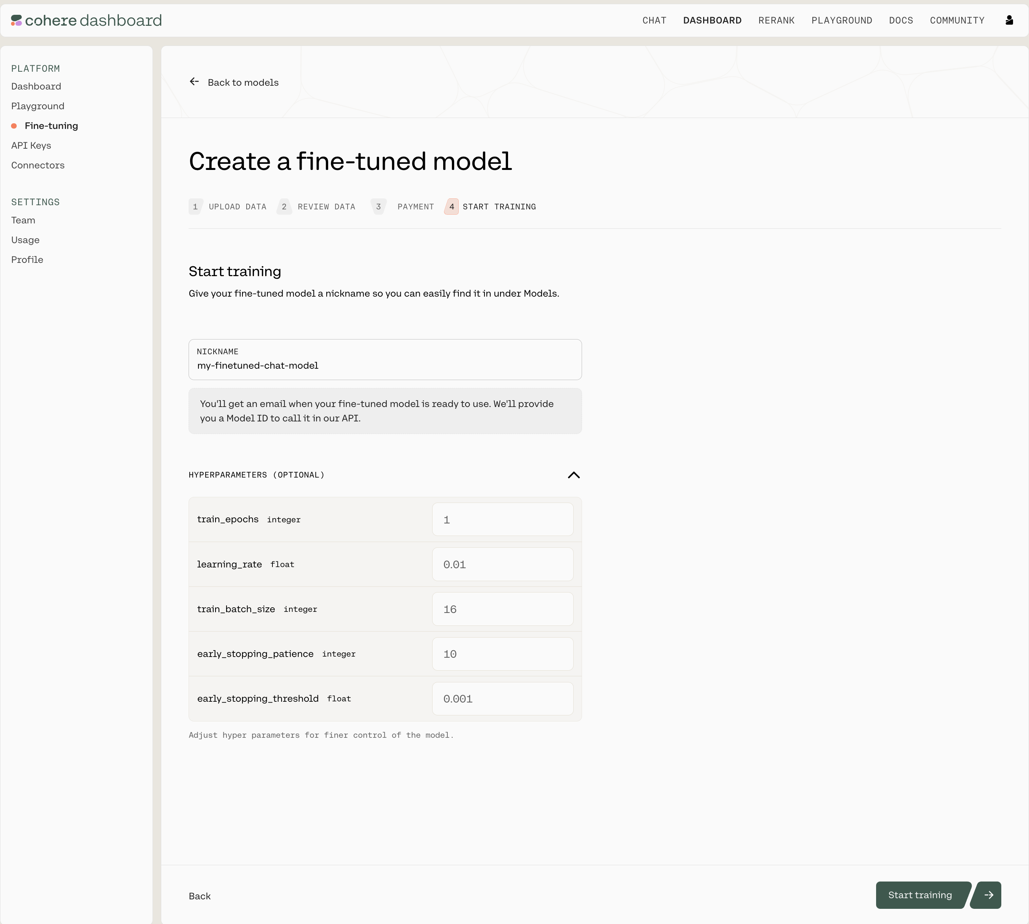Click the learning_rate value field
The width and height of the screenshot is (1029, 924).
click(x=502, y=564)
